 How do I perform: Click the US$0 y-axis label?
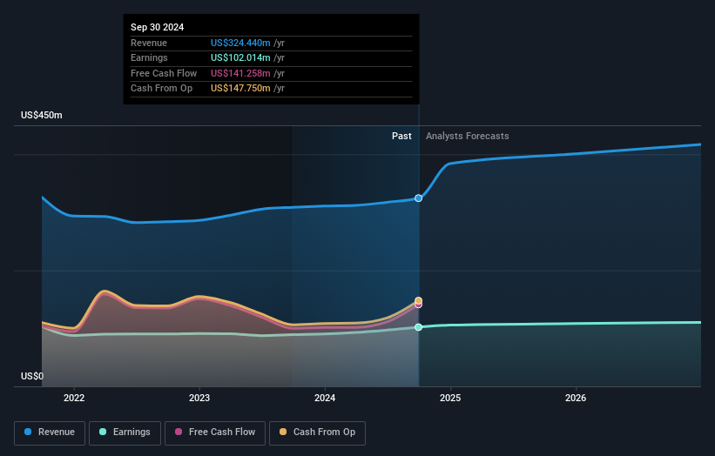click(32, 376)
